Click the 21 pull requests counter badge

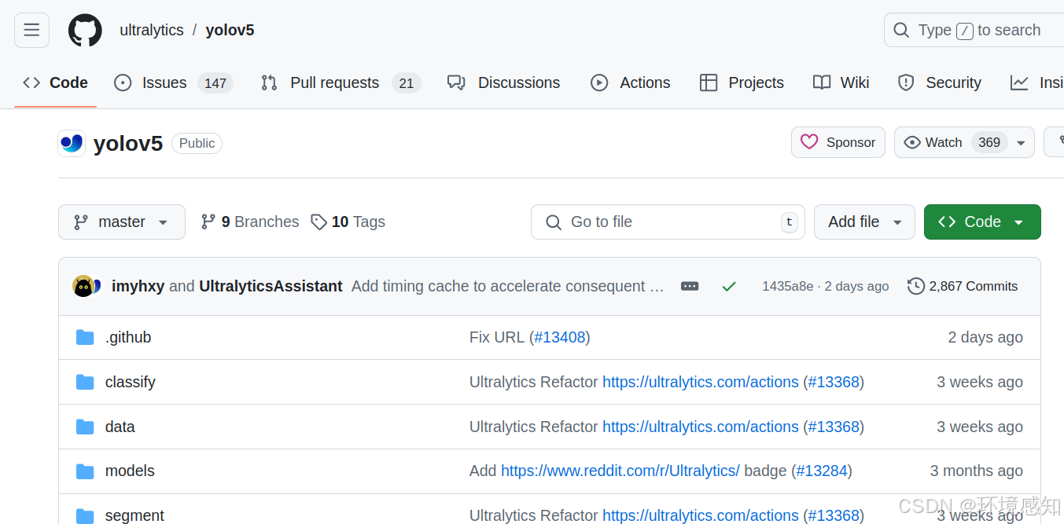406,82
